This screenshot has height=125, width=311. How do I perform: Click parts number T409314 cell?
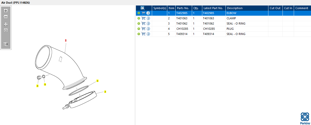(184, 34)
